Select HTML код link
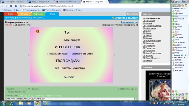Image resolution: width=189 pixels, height=106 pixels. pos(23,96)
